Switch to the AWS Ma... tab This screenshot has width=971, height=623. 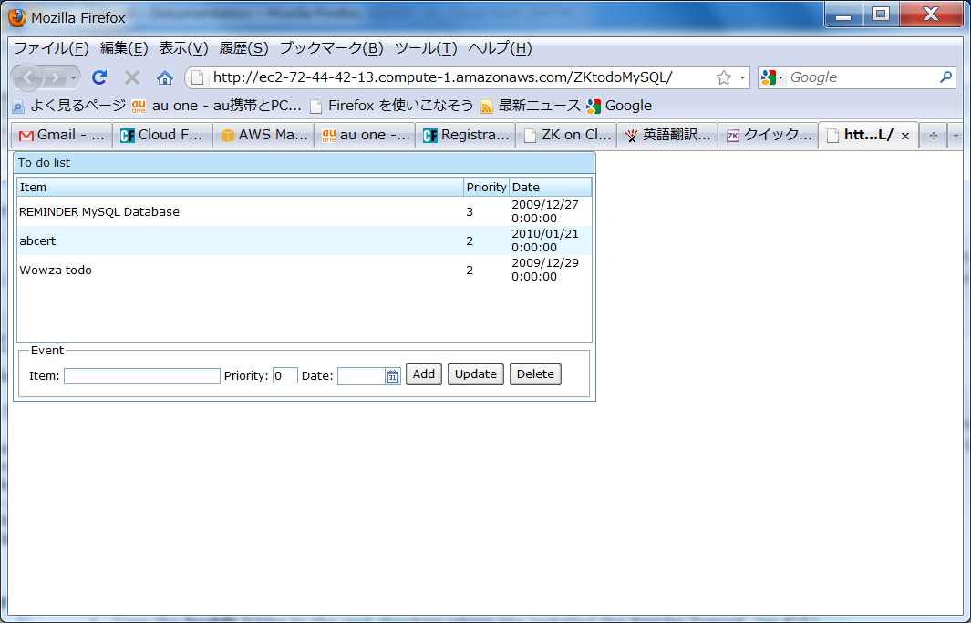click(263, 136)
